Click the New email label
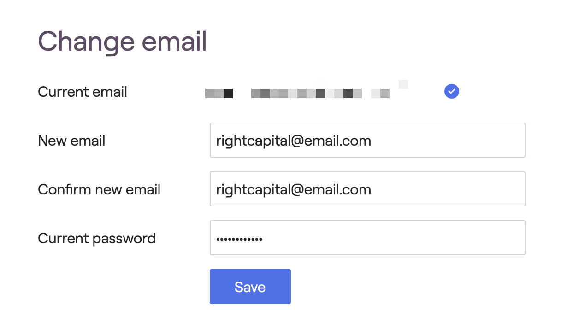The image size is (567, 329). [71, 141]
